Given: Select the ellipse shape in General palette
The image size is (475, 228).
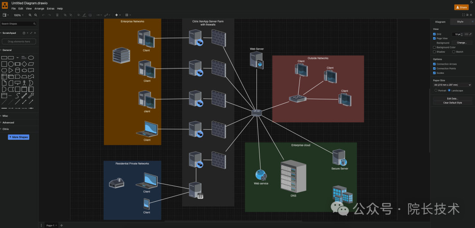Looking at the screenshot, I should click(31, 58).
